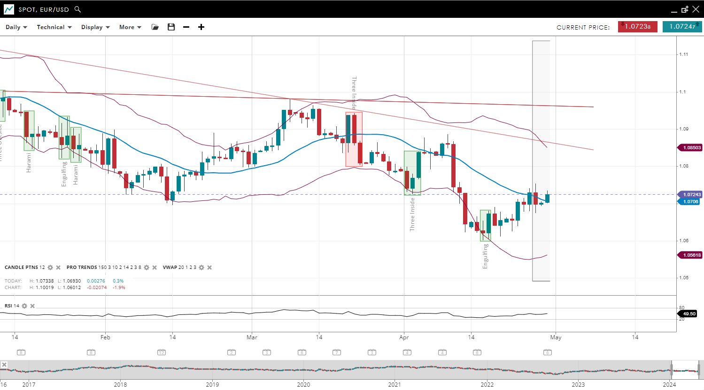Click the navigator range window near 2024
Viewport: 704px width, 390px height.
685,370
